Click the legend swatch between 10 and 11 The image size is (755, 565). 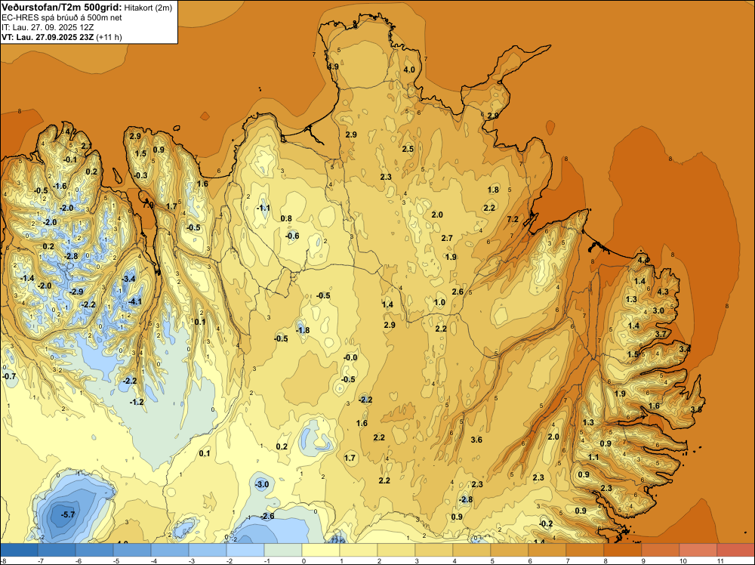click(698, 550)
